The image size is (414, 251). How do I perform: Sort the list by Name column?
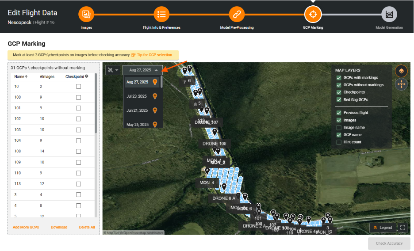[20, 76]
